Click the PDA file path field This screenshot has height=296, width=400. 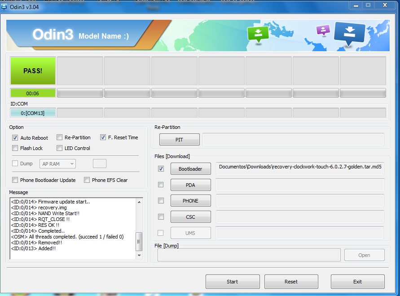(x=300, y=185)
